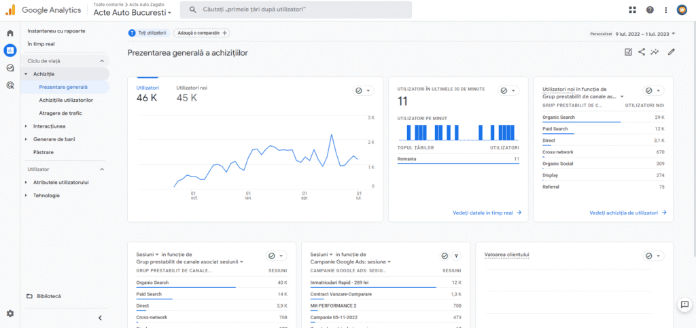
Task: Click Vedeți datele în timp real link
Action: [487, 213]
